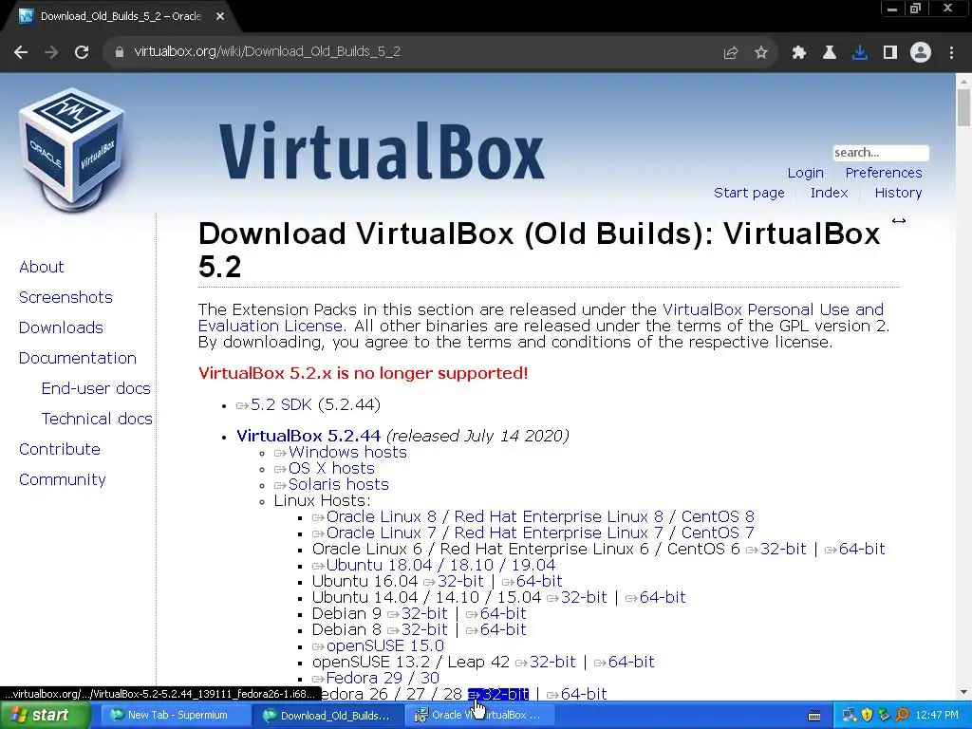The image size is (972, 729).
Task: Download Fedora 26 / 27 / 28 64-bit
Action: [x=584, y=694]
